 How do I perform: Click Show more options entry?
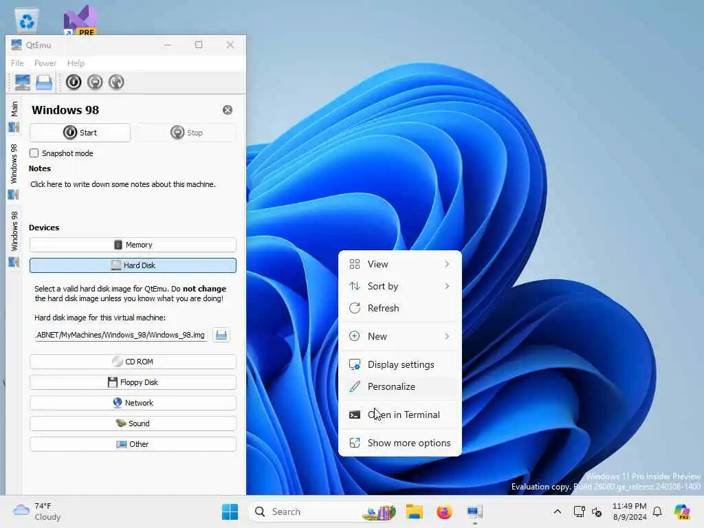(x=399, y=443)
